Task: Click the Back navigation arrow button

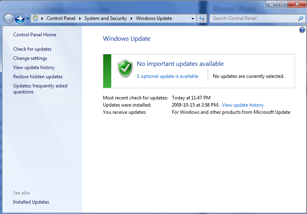Action: tap(8, 19)
